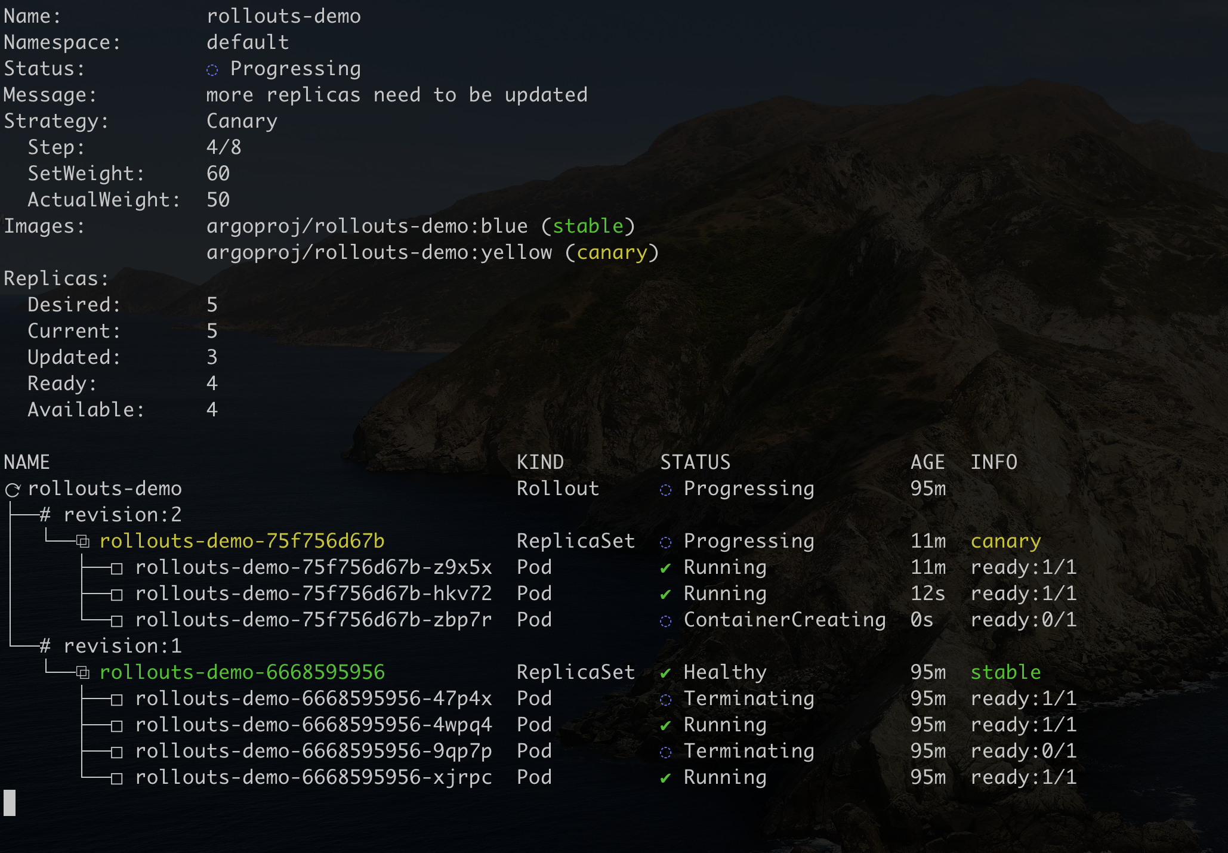Click the Healthy checkmark for stable ReplicaSet

[x=665, y=673]
